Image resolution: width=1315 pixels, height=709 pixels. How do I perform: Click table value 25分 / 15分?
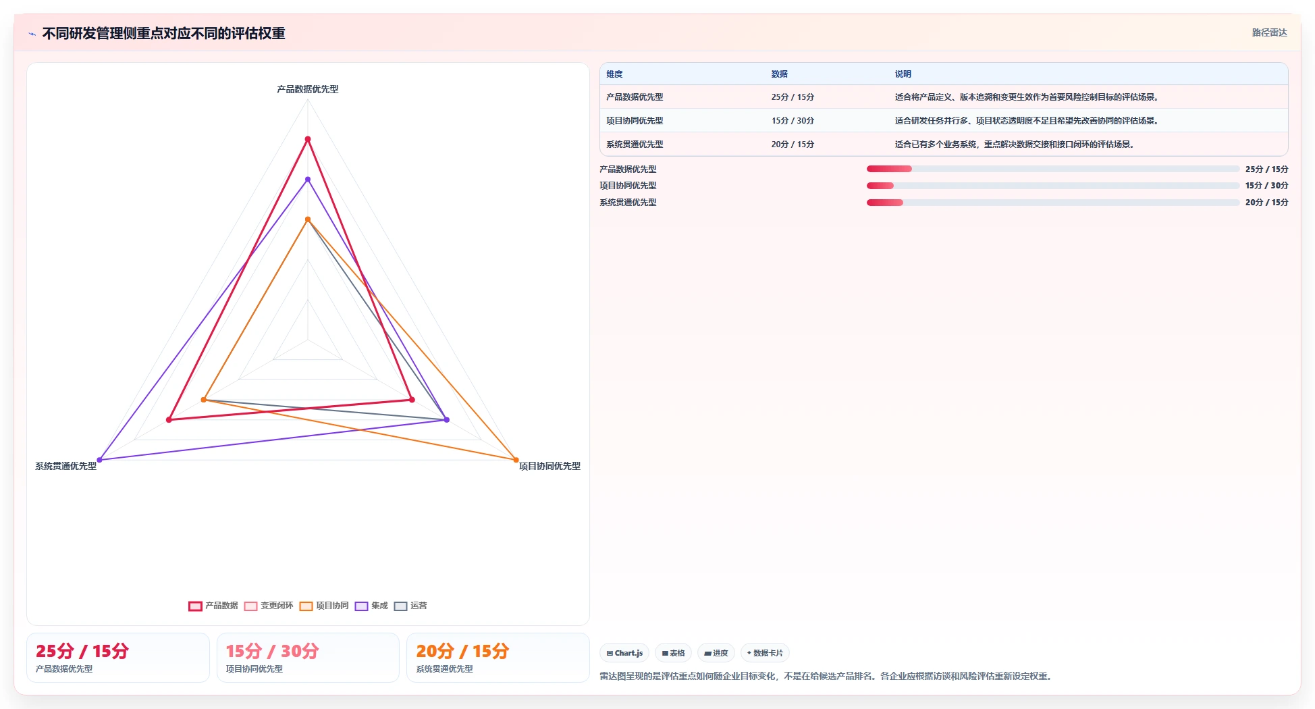(x=793, y=97)
